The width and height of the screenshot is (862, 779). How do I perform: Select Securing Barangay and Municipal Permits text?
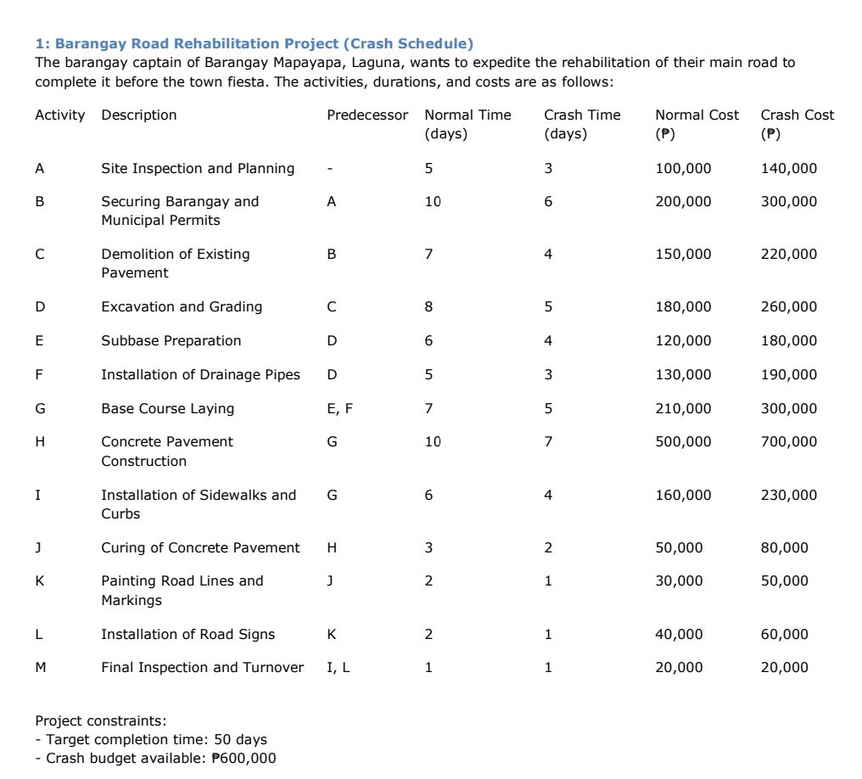tap(180, 210)
